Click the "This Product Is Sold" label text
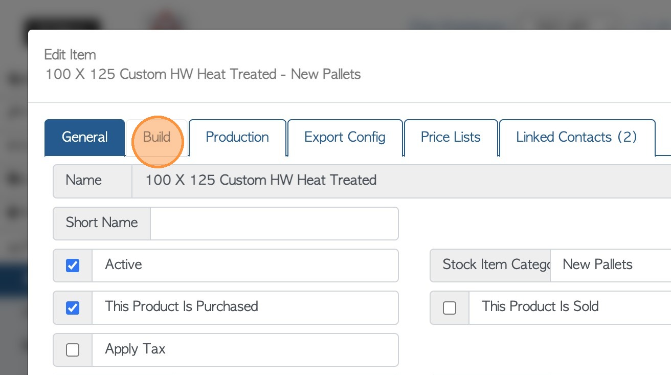Viewport: 671px width, 375px height. coord(540,306)
